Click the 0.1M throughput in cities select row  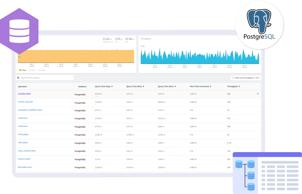pyautogui.click(x=229, y=143)
